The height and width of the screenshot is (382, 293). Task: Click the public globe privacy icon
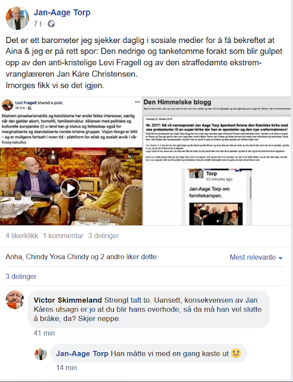click(x=51, y=24)
